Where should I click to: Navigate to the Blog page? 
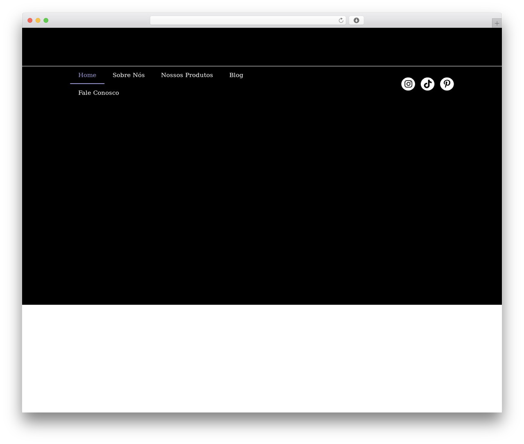pyautogui.click(x=236, y=75)
